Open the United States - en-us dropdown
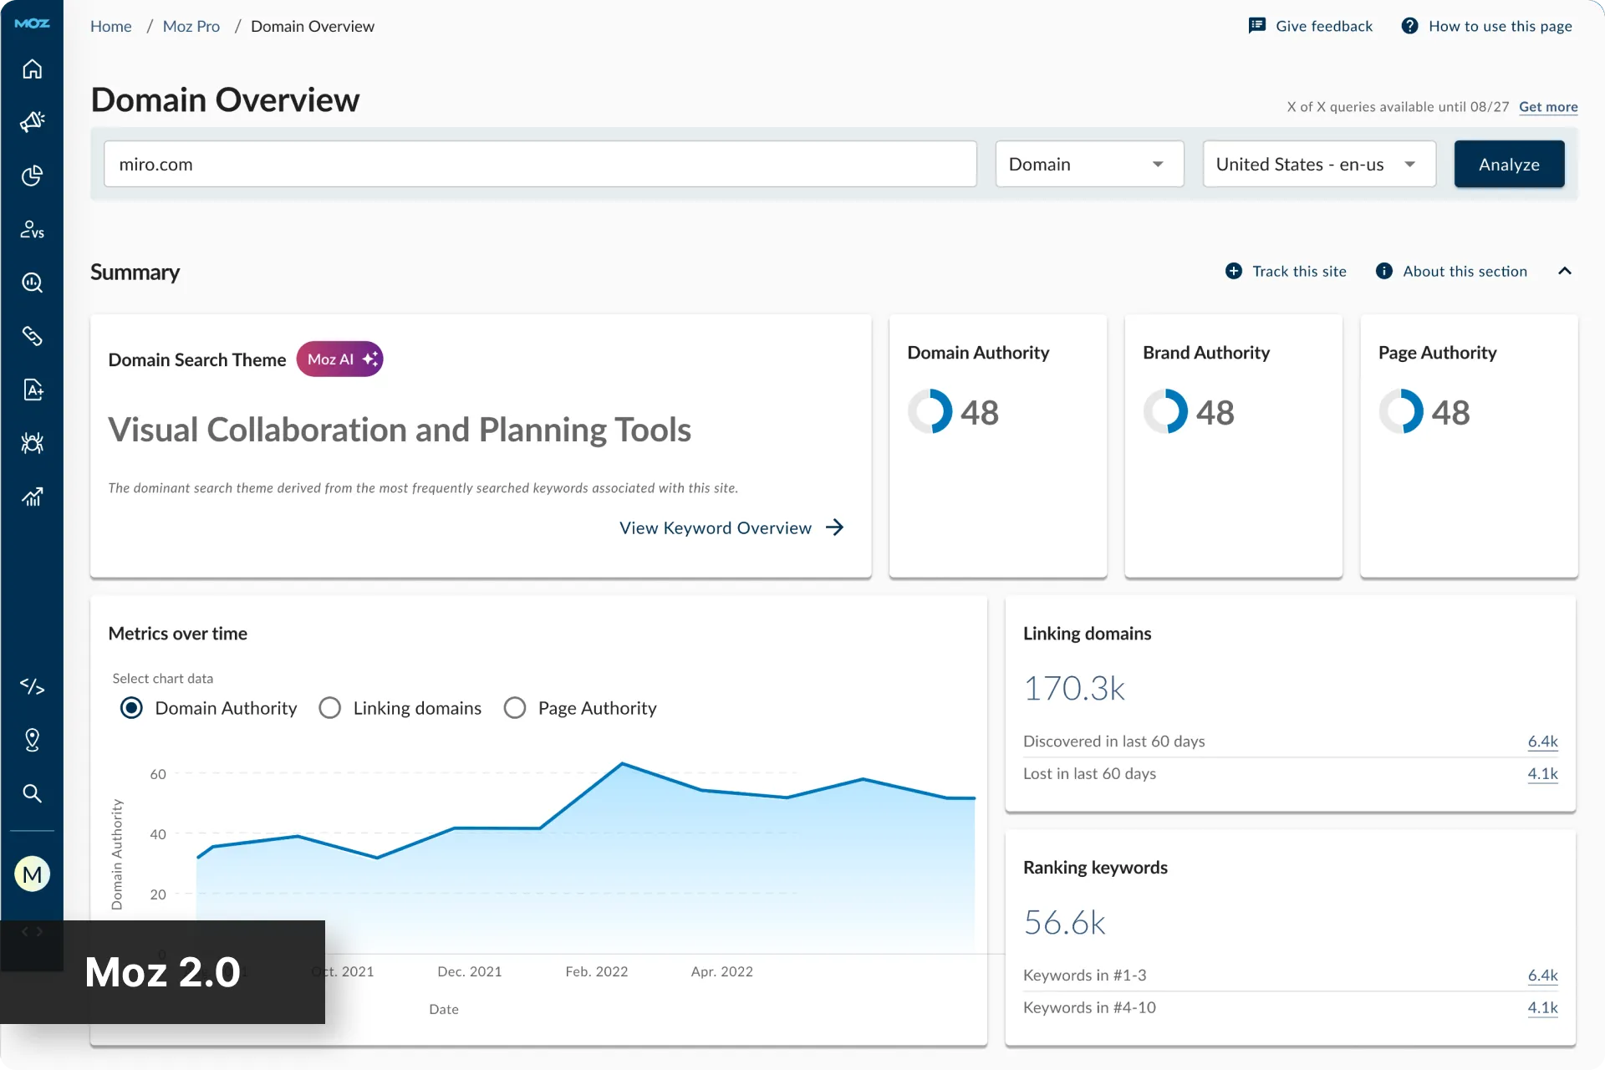 (1319, 164)
